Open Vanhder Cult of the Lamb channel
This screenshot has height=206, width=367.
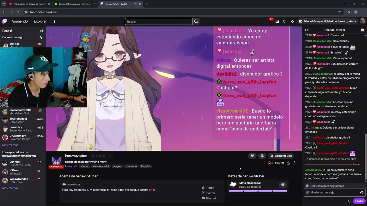(x=23, y=163)
